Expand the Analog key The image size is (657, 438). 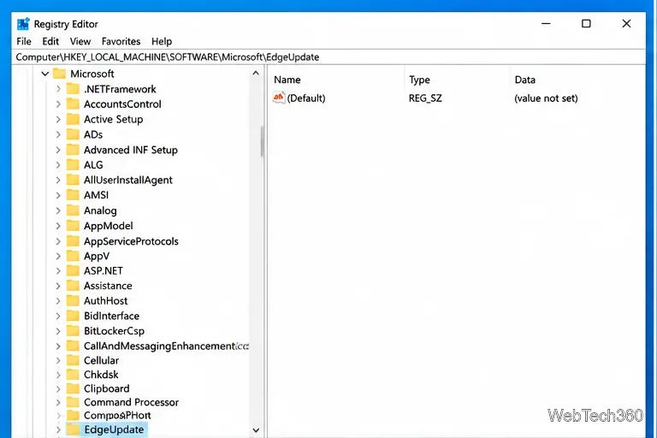[58, 210]
